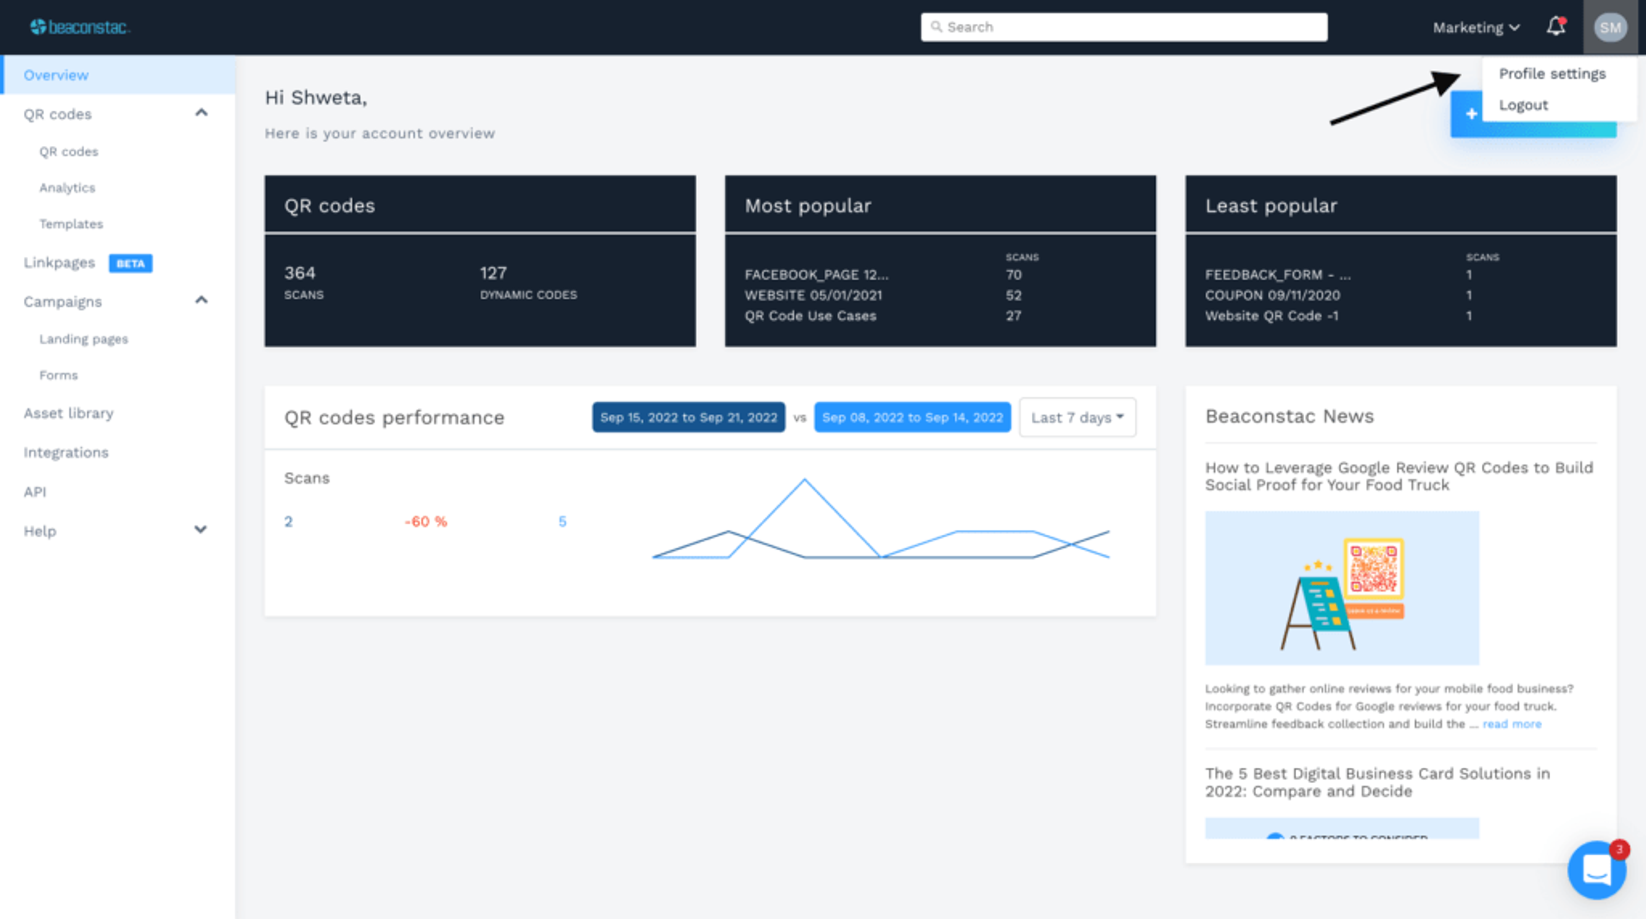
Task: Click the Factors to Consider article thumbnail
Action: (1342, 828)
